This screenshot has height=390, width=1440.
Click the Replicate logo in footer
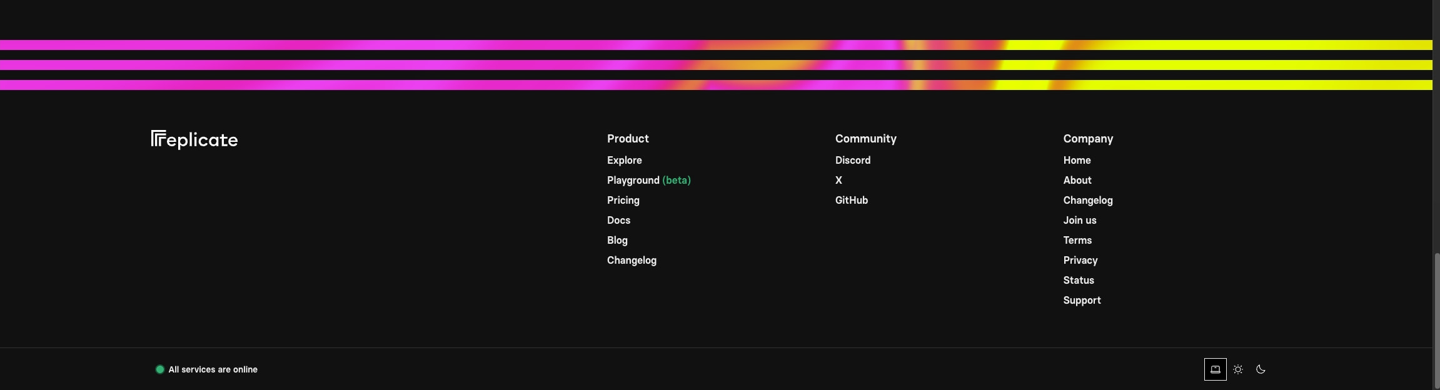coord(194,139)
